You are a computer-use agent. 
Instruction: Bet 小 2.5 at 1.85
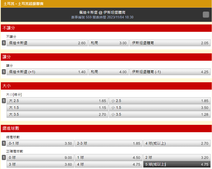click(160, 101)
